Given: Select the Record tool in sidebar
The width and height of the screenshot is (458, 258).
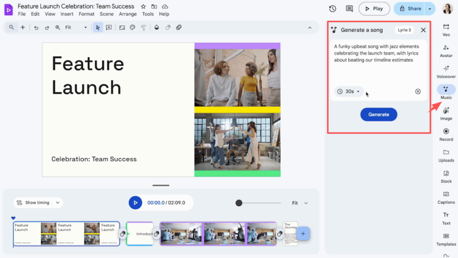Looking at the screenshot, I should coord(446,135).
